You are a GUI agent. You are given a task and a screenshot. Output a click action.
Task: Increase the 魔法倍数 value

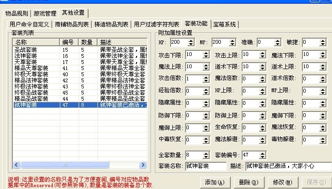[263, 78]
